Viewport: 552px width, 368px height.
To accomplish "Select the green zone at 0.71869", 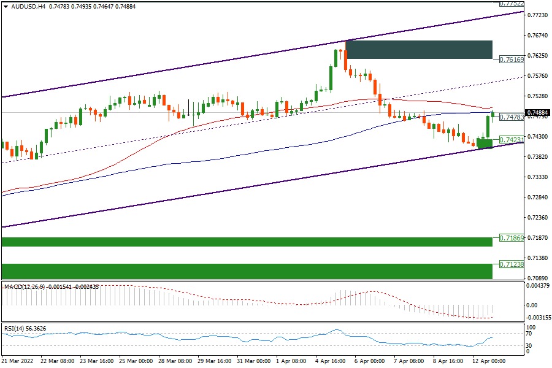I will pyautogui.click(x=247, y=242).
